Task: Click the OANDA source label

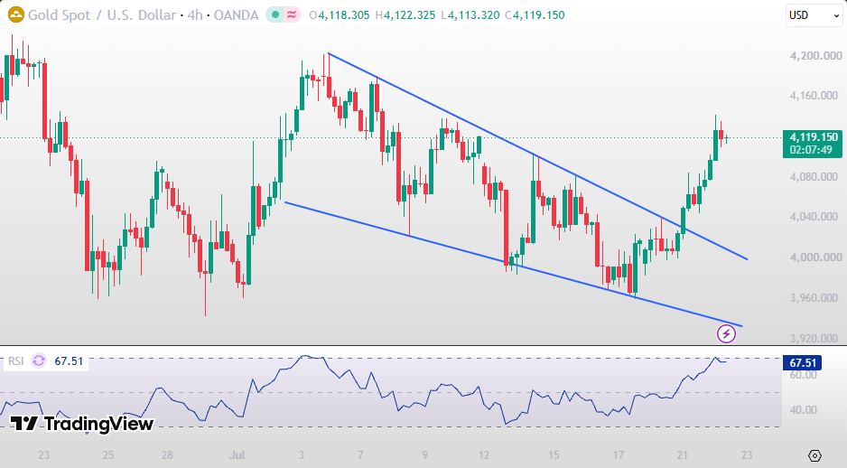Action: (x=236, y=15)
